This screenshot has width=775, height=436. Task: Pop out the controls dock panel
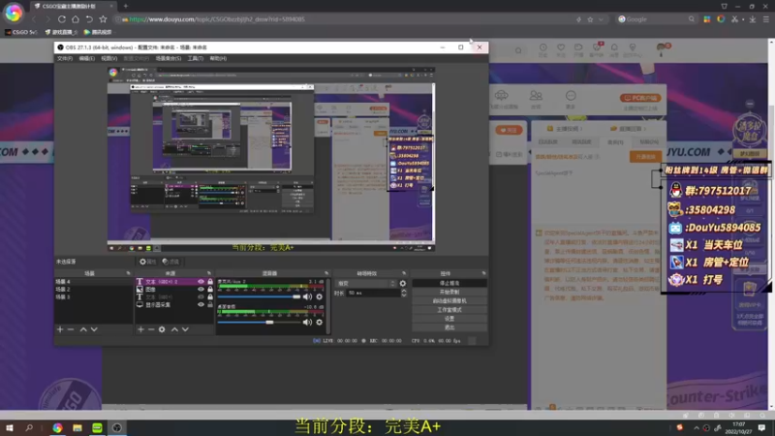(x=483, y=273)
